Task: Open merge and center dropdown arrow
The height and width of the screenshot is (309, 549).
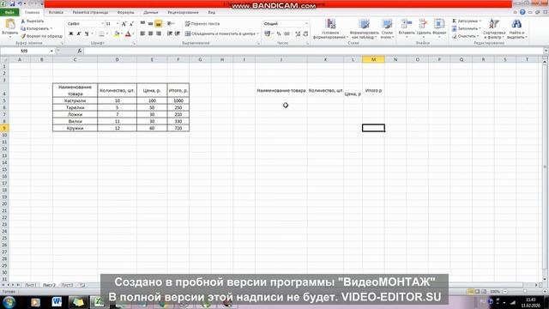Action: point(258,33)
